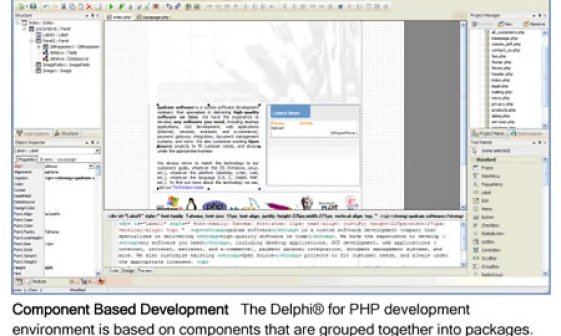Switch to Project Manager tab on right
Image resolution: width=561 pixels, height=336 pixels.
point(488,133)
